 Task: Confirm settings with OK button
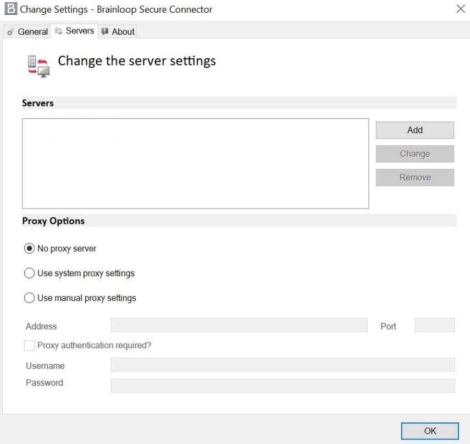tap(430, 431)
